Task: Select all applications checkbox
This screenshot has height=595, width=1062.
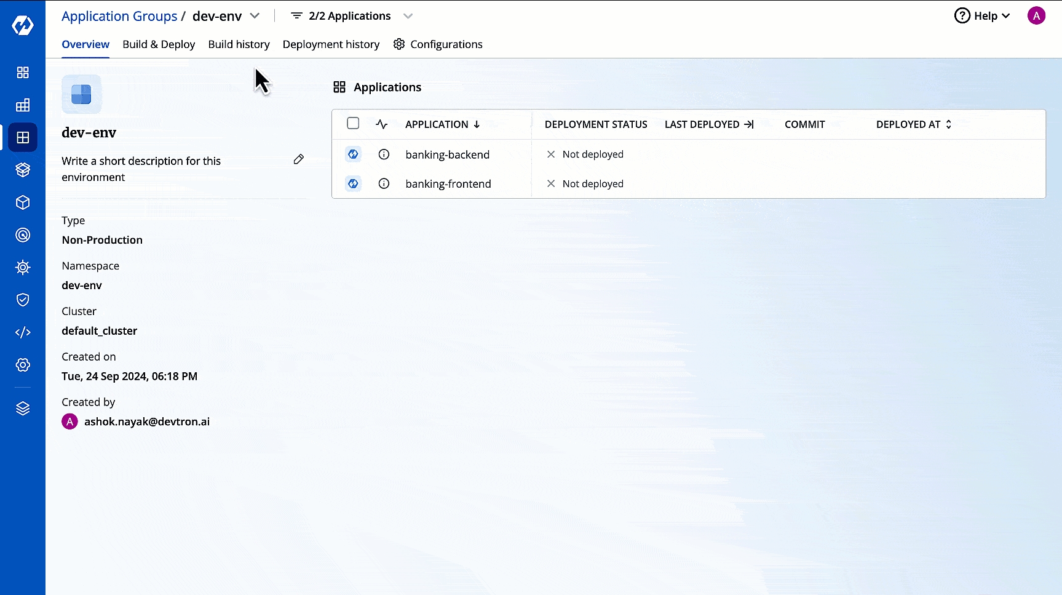Action: tap(353, 124)
